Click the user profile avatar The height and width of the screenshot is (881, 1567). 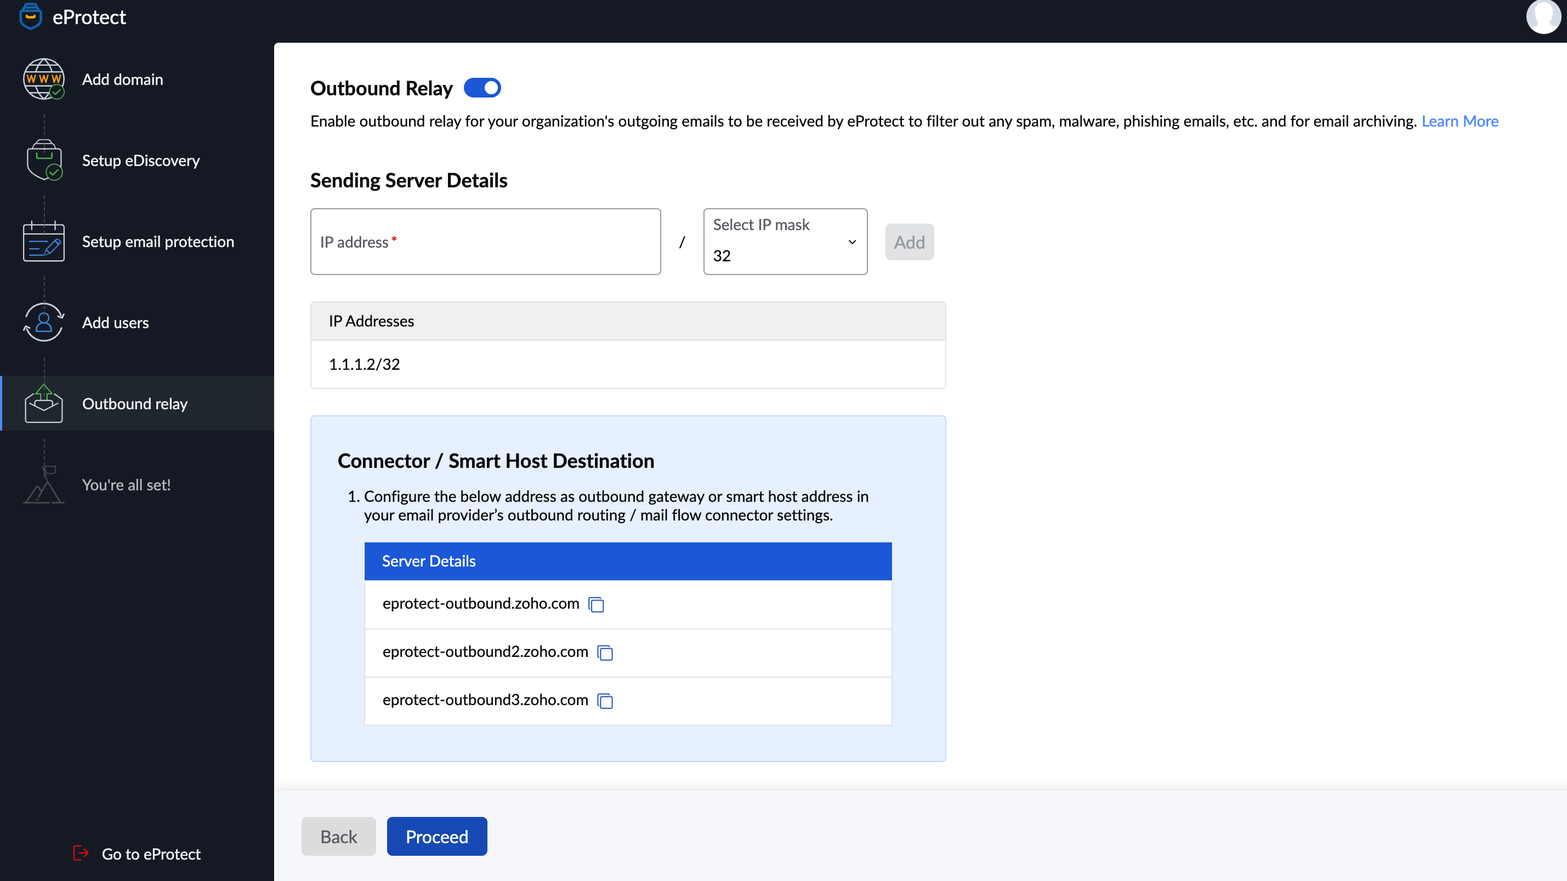tap(1543, 16)
